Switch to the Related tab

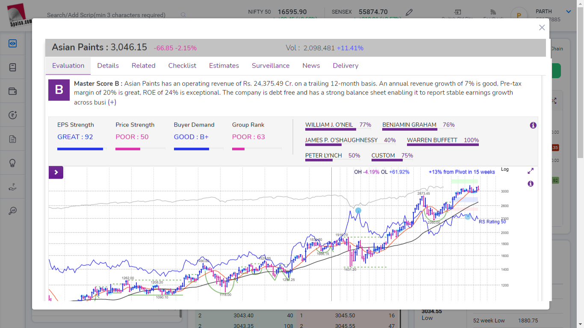[143, 66]
